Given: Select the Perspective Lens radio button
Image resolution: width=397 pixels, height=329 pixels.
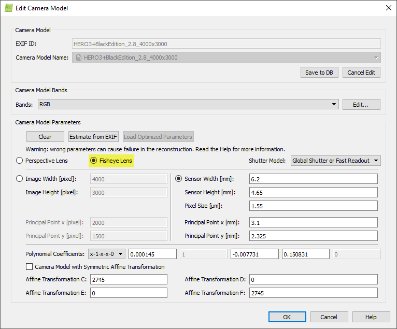Looking at the screenshot, I should (x=20, y=161).
